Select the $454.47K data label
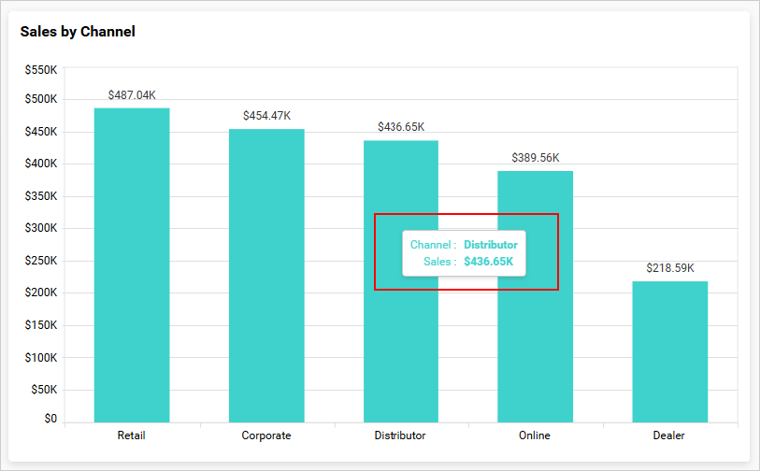This screenshot has height=471, width=760. tap(266, 116)
